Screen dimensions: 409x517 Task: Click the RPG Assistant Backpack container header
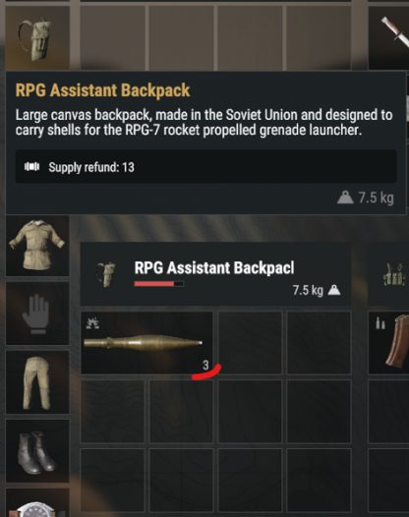[215, 274]
